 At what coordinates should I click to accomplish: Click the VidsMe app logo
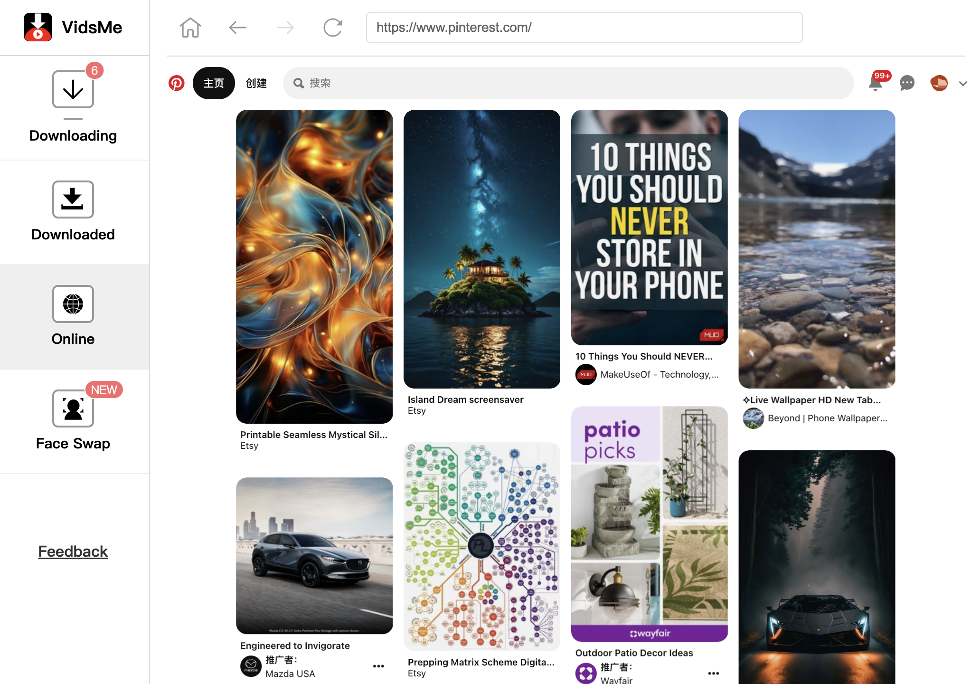(38, 27)
